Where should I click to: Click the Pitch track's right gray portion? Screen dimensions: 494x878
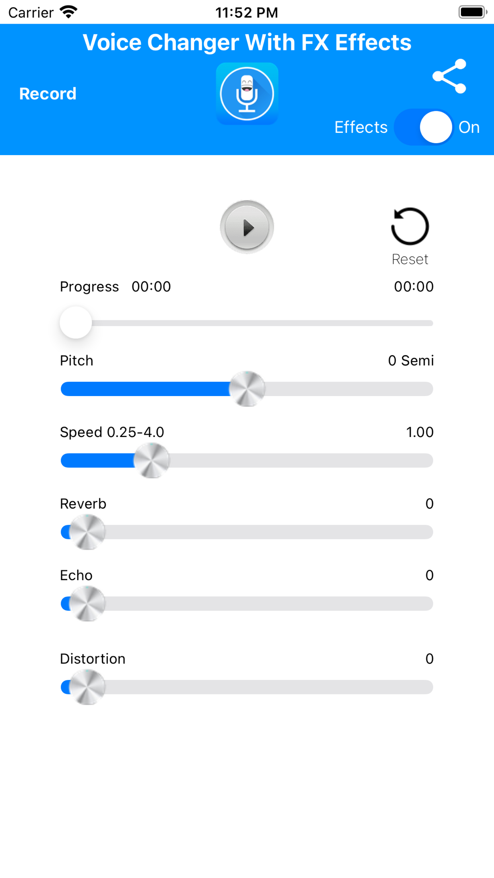[x=349, y=389]
